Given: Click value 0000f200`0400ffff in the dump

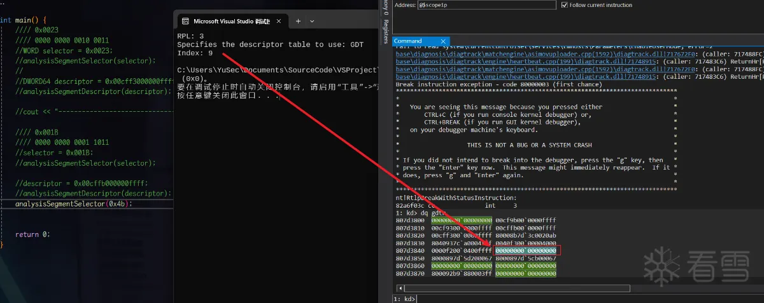Looking at the screenshot, I should pyautogui.click(x=462, y=251).
